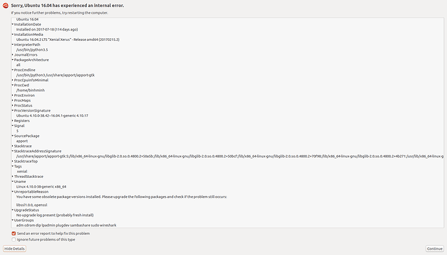Viewport: 447px width, 255px height.
Task: Click the Continue button
Action: tap(435, 249)
